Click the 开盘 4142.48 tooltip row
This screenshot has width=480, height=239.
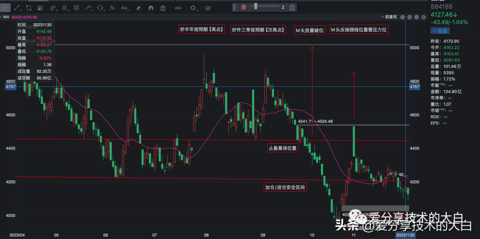click(x=35, y=31)
